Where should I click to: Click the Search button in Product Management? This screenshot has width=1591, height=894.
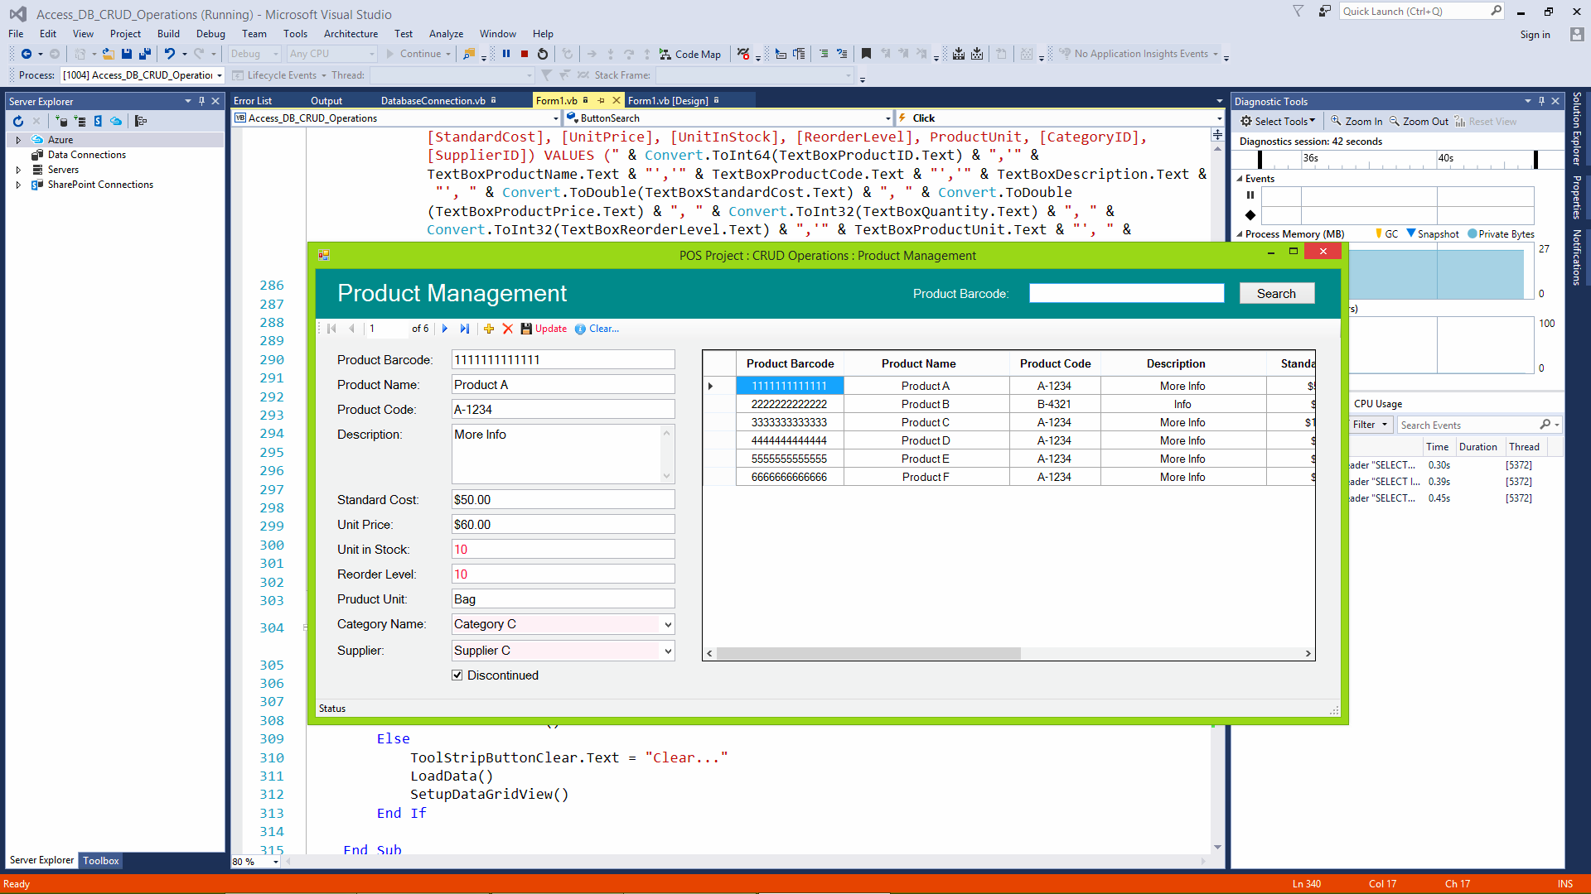(1276, 294)
